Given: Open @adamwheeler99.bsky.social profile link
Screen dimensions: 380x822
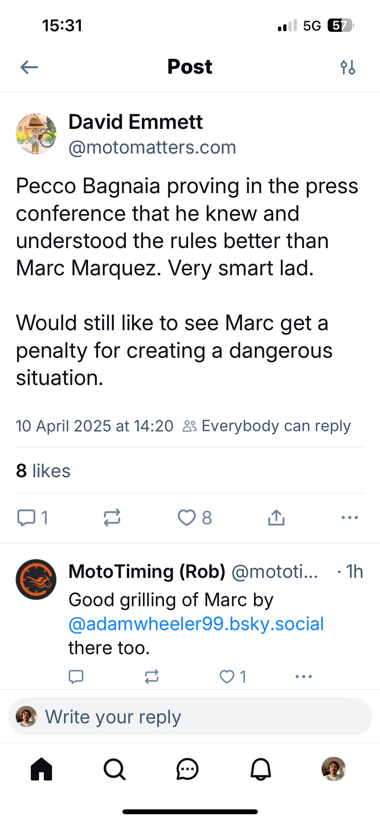Looking at the screenshot, I should [x=196, y=624].
